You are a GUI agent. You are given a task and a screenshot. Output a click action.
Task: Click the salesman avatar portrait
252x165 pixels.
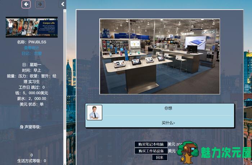click(94, 113)
